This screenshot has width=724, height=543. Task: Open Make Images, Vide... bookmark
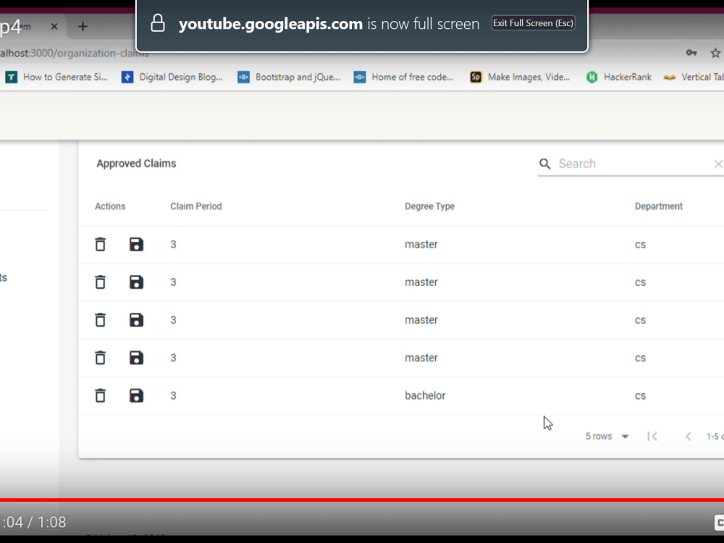pos(520,77)
